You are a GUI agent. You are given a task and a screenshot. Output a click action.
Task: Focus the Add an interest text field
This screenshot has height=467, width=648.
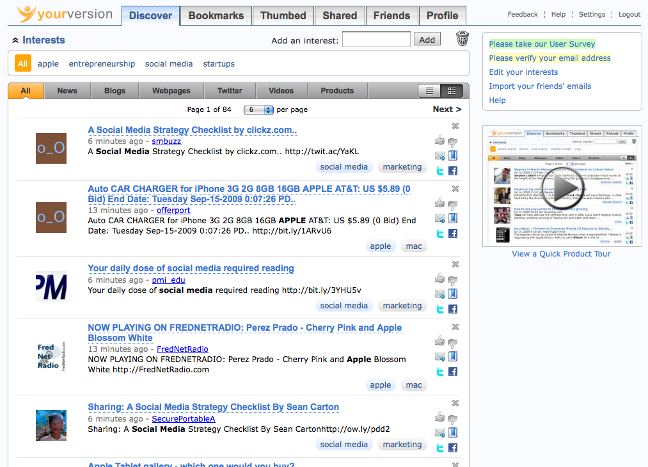click(x=377, y=39)
